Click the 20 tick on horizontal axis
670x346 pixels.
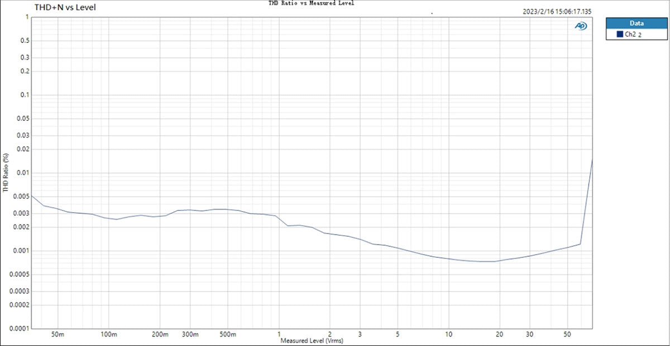[500, 334]
